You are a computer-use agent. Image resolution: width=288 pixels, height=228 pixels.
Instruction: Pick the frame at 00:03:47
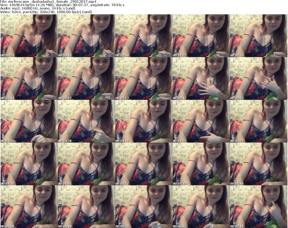(144, 121)
